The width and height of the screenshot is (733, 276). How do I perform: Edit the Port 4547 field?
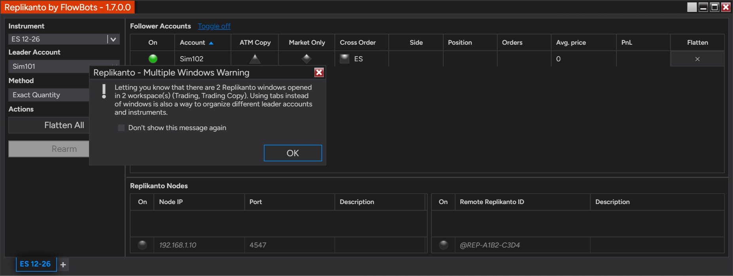(289, 245)
